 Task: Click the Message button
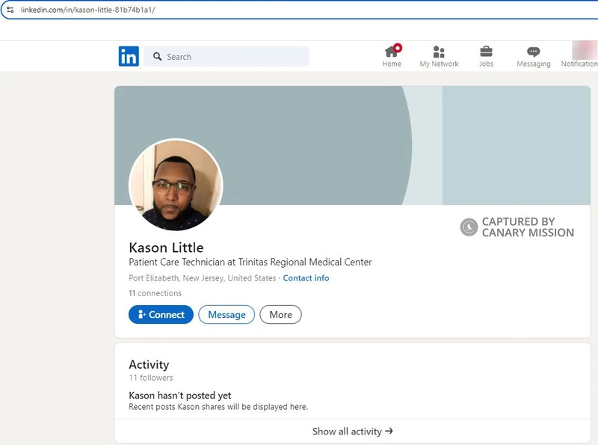226,315
